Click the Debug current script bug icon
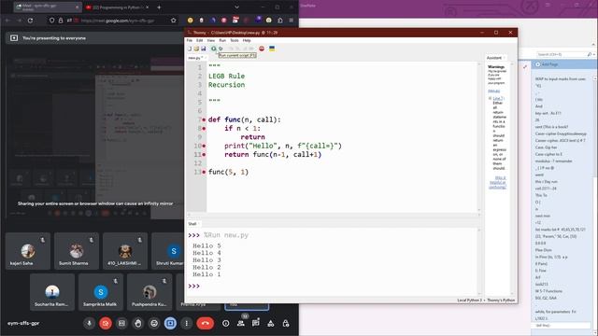 tap(221, 49)
